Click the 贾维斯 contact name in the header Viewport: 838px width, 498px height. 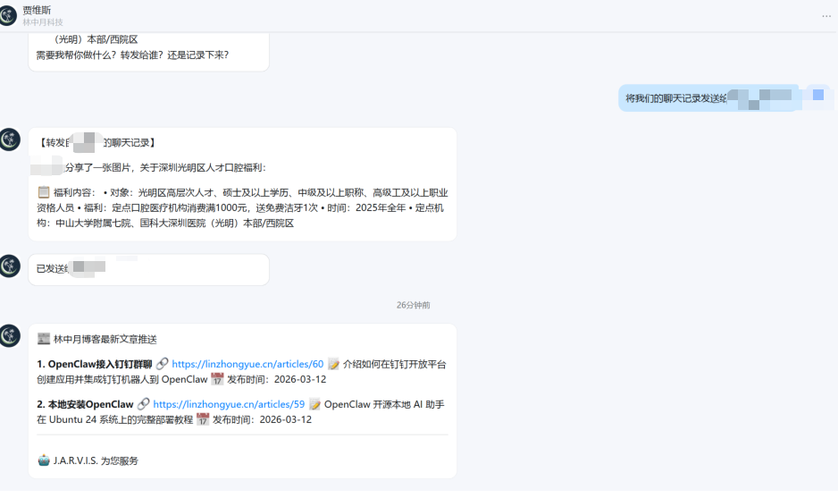[37, 10]
